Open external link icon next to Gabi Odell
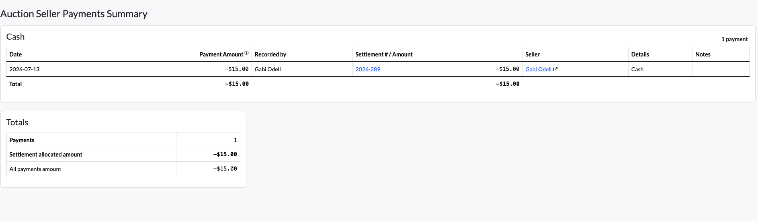Screen dimensions: 758x221 coord(555,69)
